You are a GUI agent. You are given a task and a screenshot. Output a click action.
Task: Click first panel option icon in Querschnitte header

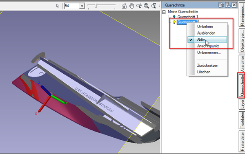pyautogui.click(x=221, y=5)
